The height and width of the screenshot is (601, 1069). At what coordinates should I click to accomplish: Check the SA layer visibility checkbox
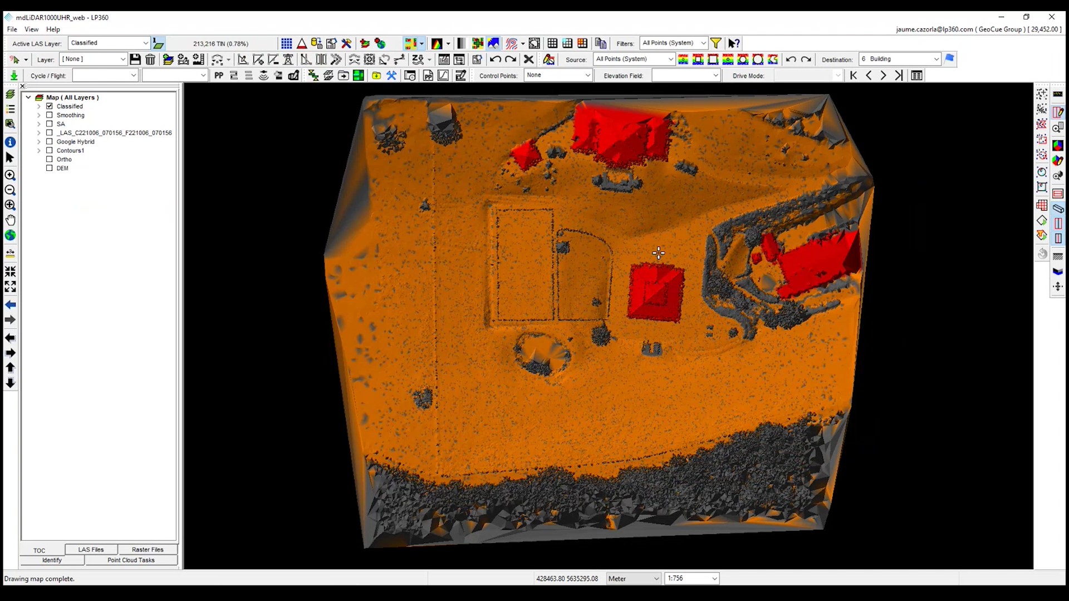click(x=50, y=124)
